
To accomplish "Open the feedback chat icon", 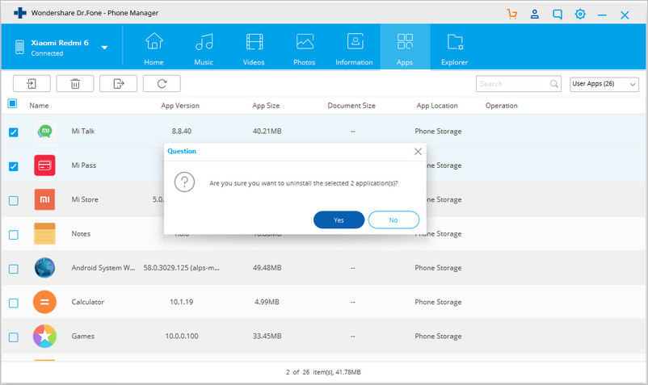I will pos(558,15).
